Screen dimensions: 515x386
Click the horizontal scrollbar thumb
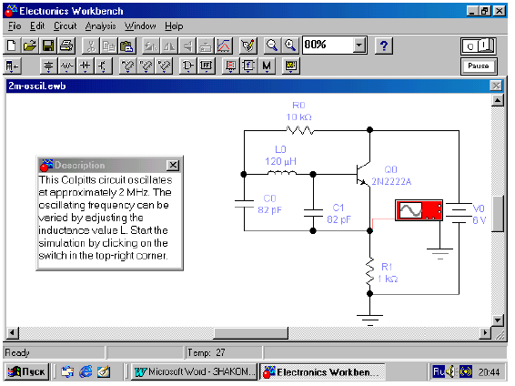coord(251,333)
